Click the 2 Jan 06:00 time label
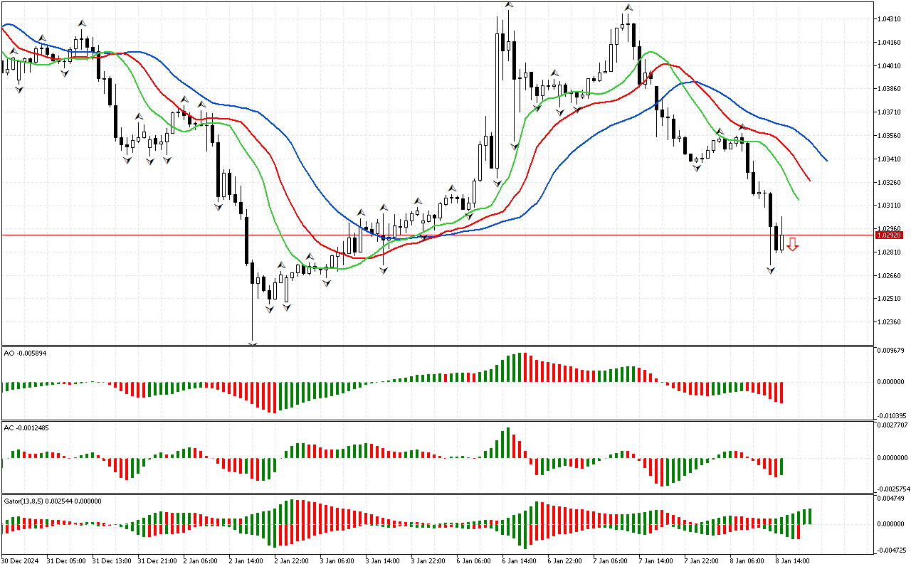The width and height of the screenshot is (911, 569). tap(201, 560)
